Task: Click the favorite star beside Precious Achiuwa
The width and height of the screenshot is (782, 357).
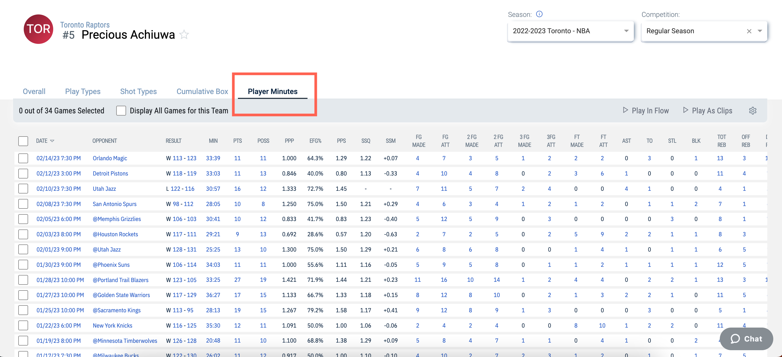Action: (184, 35)
